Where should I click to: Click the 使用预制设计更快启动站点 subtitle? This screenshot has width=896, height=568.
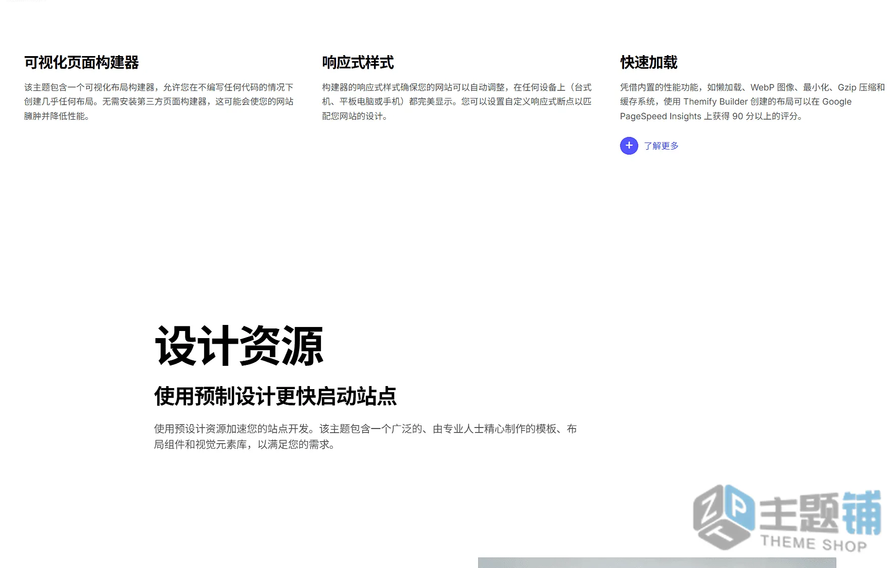coord(275,396)
